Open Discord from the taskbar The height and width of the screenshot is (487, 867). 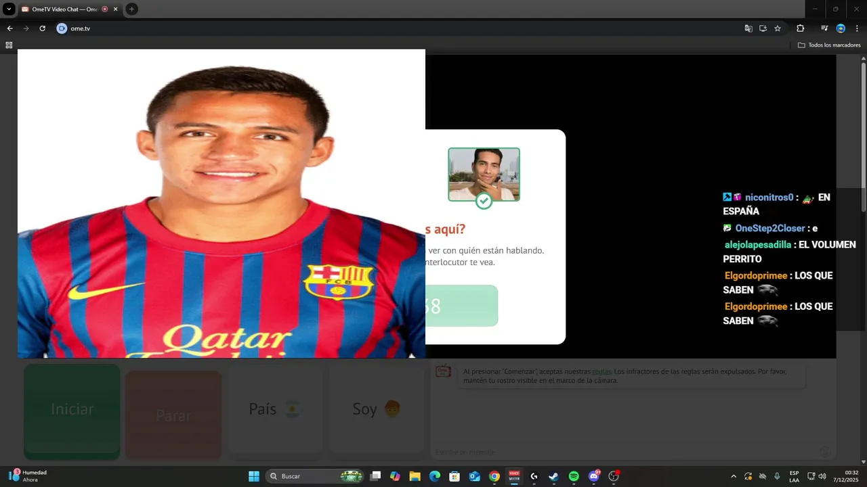click(594, 476)
